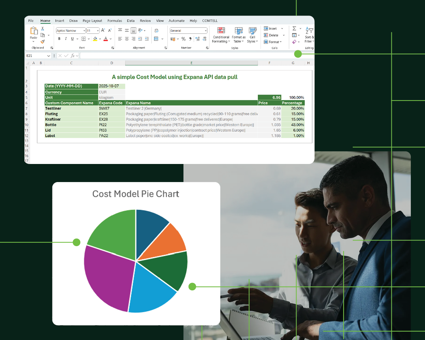The height and width of the screenshot is (340, 425).
Task: Click the yellow Fill Color swatch
Action: (x=95, y=39)
